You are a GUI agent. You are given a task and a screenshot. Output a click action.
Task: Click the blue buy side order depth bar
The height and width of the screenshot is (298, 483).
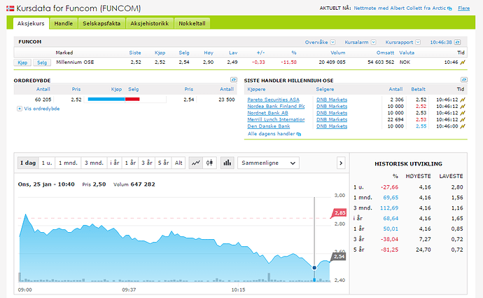pos(106,100)
